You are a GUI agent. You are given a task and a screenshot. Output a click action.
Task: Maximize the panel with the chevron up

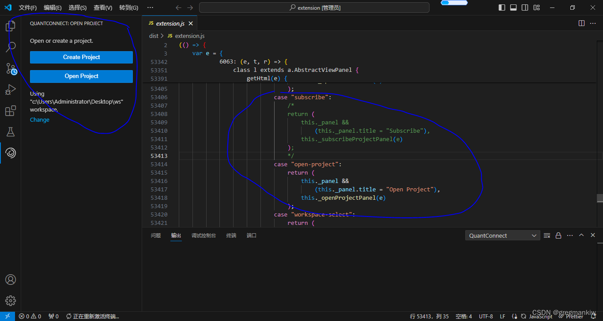[581, 235]
